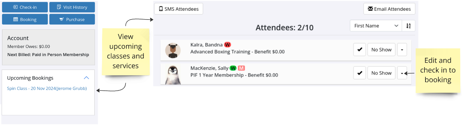Toggle the sort order icon
The width and height of the screenshot is (463, 127).
409,26
